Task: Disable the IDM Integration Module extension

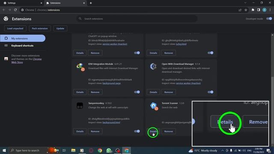Action: click(x=137, y=92)
